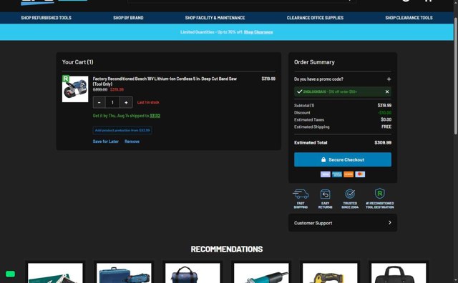Image resolution: width=458 pixels, height=283 pixels.
Task: Open the teal angle grinder recommendation thumbnail
Action: (261, 273)
